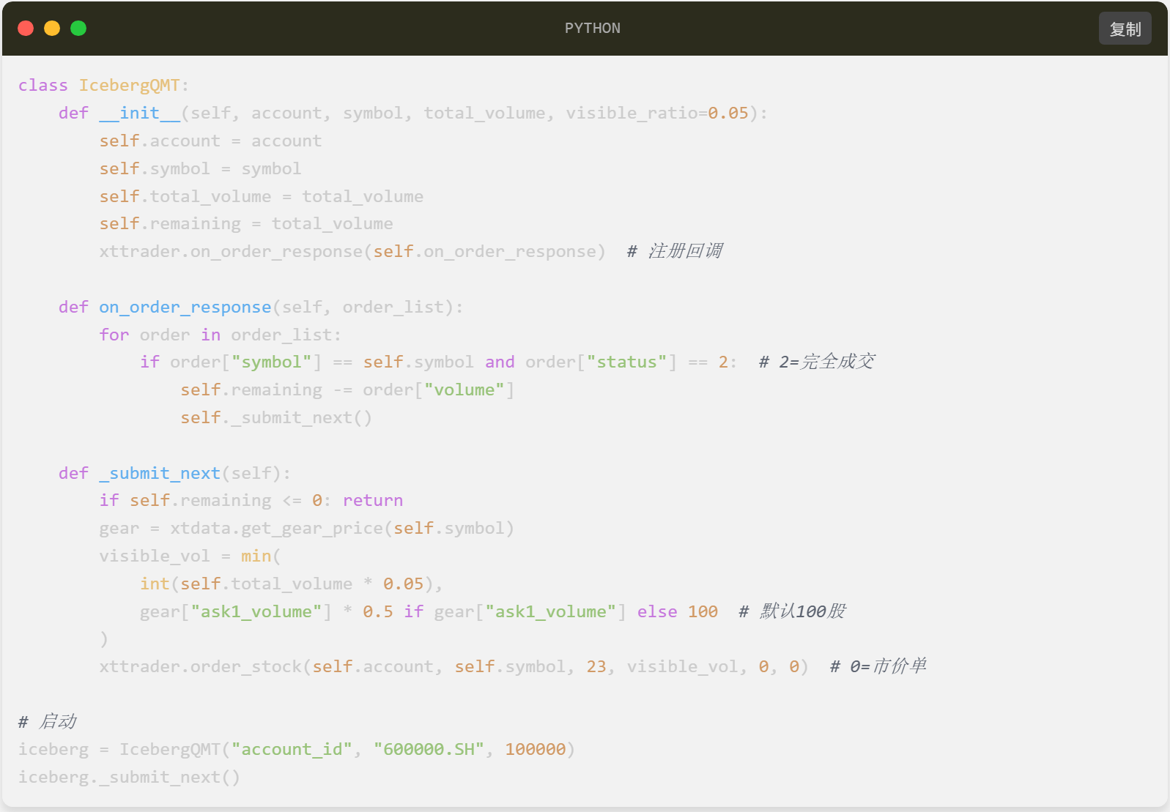Click the "status" string in if condition
1170x812 pixels.
click(x=626, y=362)
